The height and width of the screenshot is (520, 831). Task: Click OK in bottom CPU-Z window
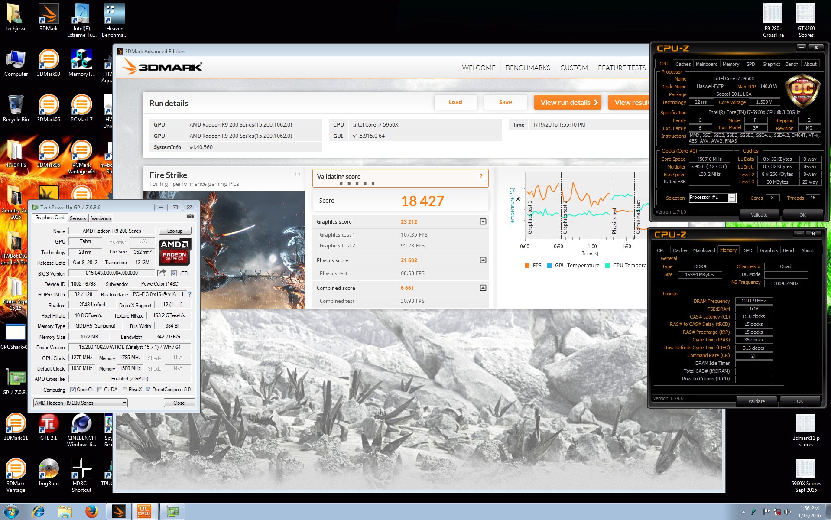[x=800, y=401]
